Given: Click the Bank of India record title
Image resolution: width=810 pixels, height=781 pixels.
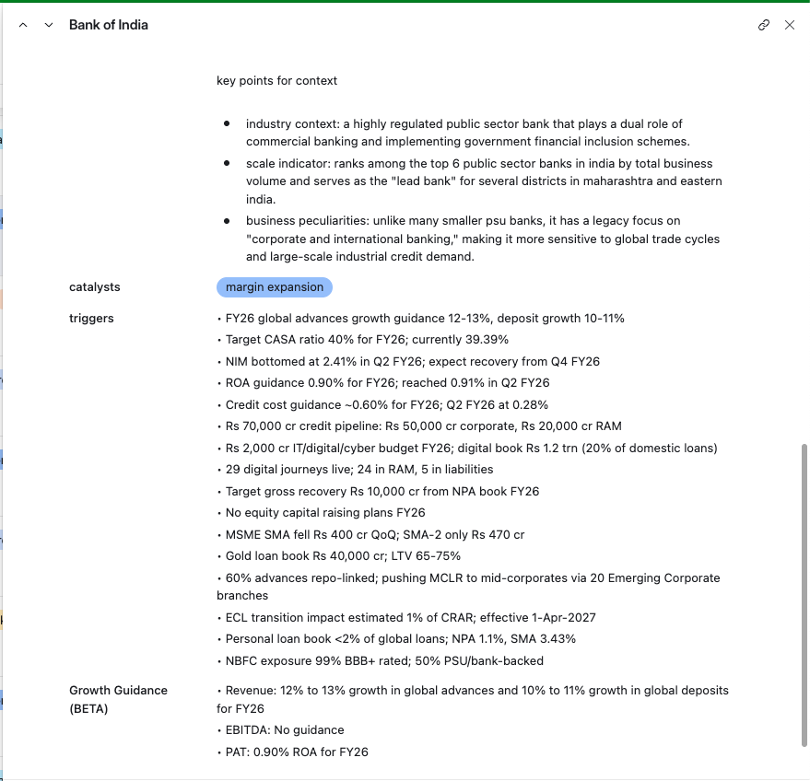Looking at the screenshot, I should pyautogui.click(x=109, y=25).
